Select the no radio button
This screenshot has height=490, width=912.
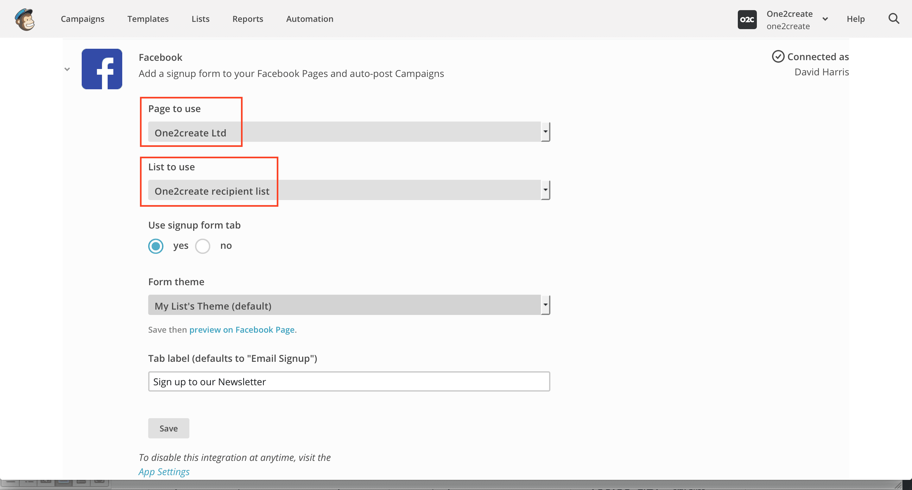coord(203,246)
